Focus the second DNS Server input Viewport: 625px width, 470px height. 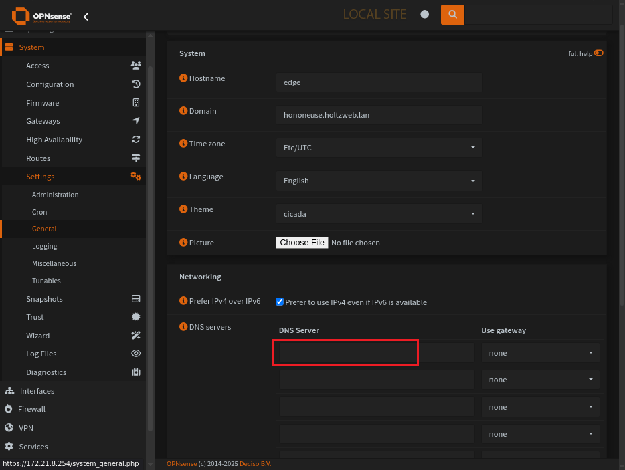tap(377, 380)
